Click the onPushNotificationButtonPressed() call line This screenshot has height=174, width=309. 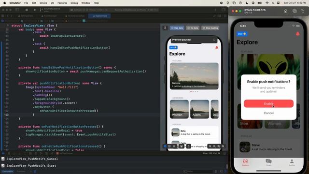(x=69, y=111)
